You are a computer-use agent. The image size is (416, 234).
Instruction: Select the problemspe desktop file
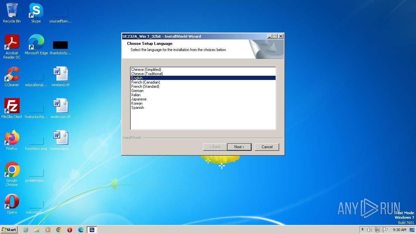tap(36, 174)
